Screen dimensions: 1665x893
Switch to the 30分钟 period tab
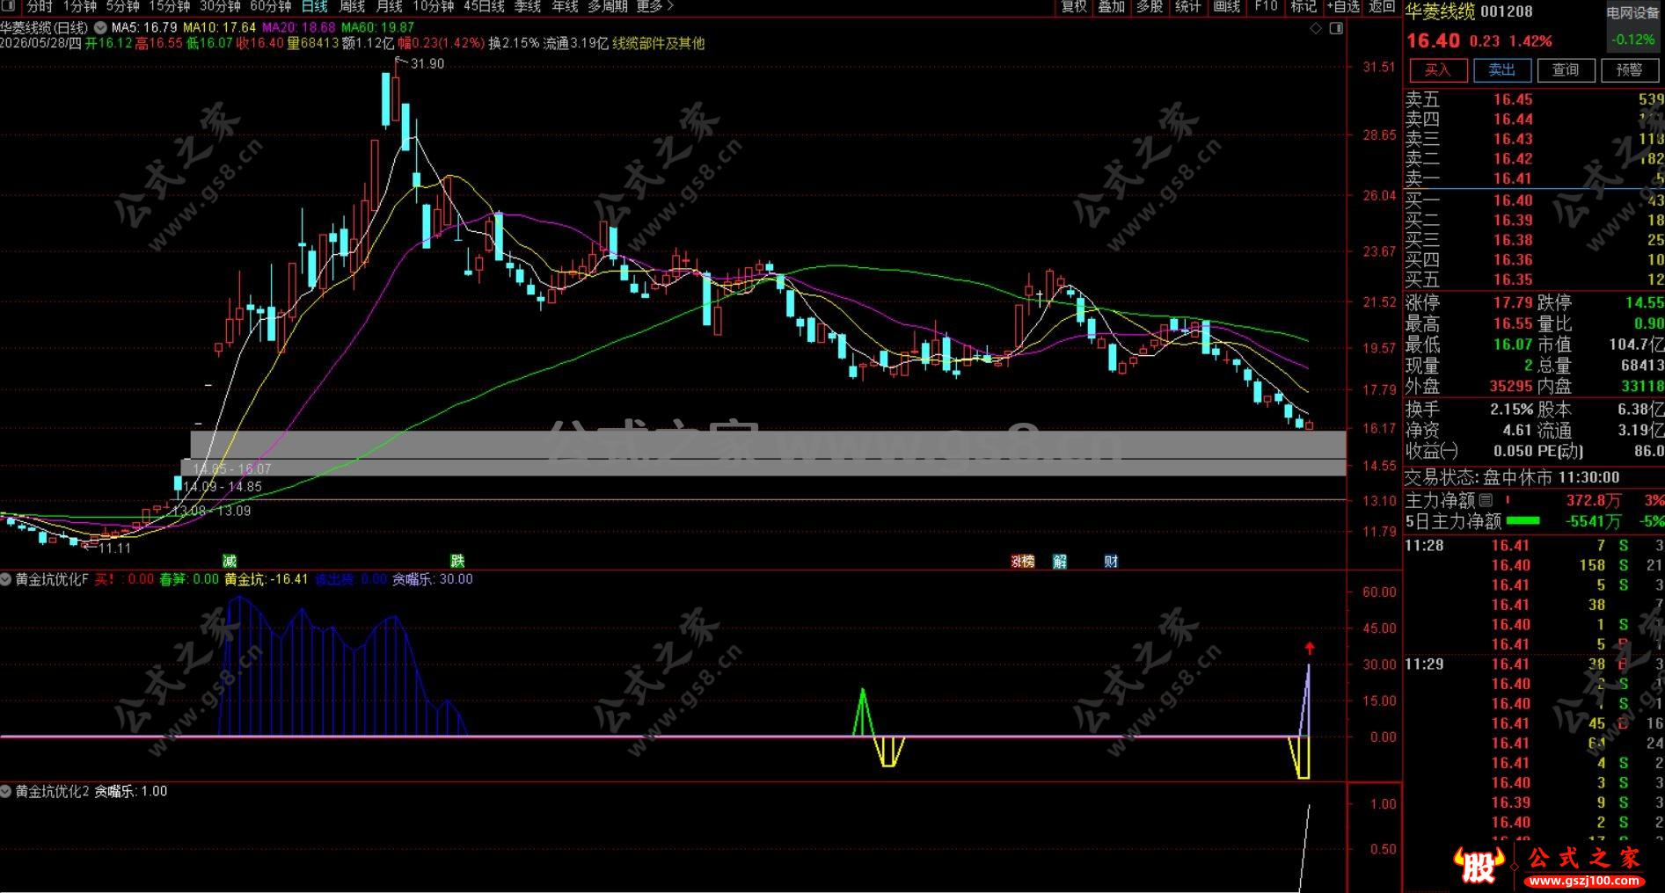[x=220, y=7]
